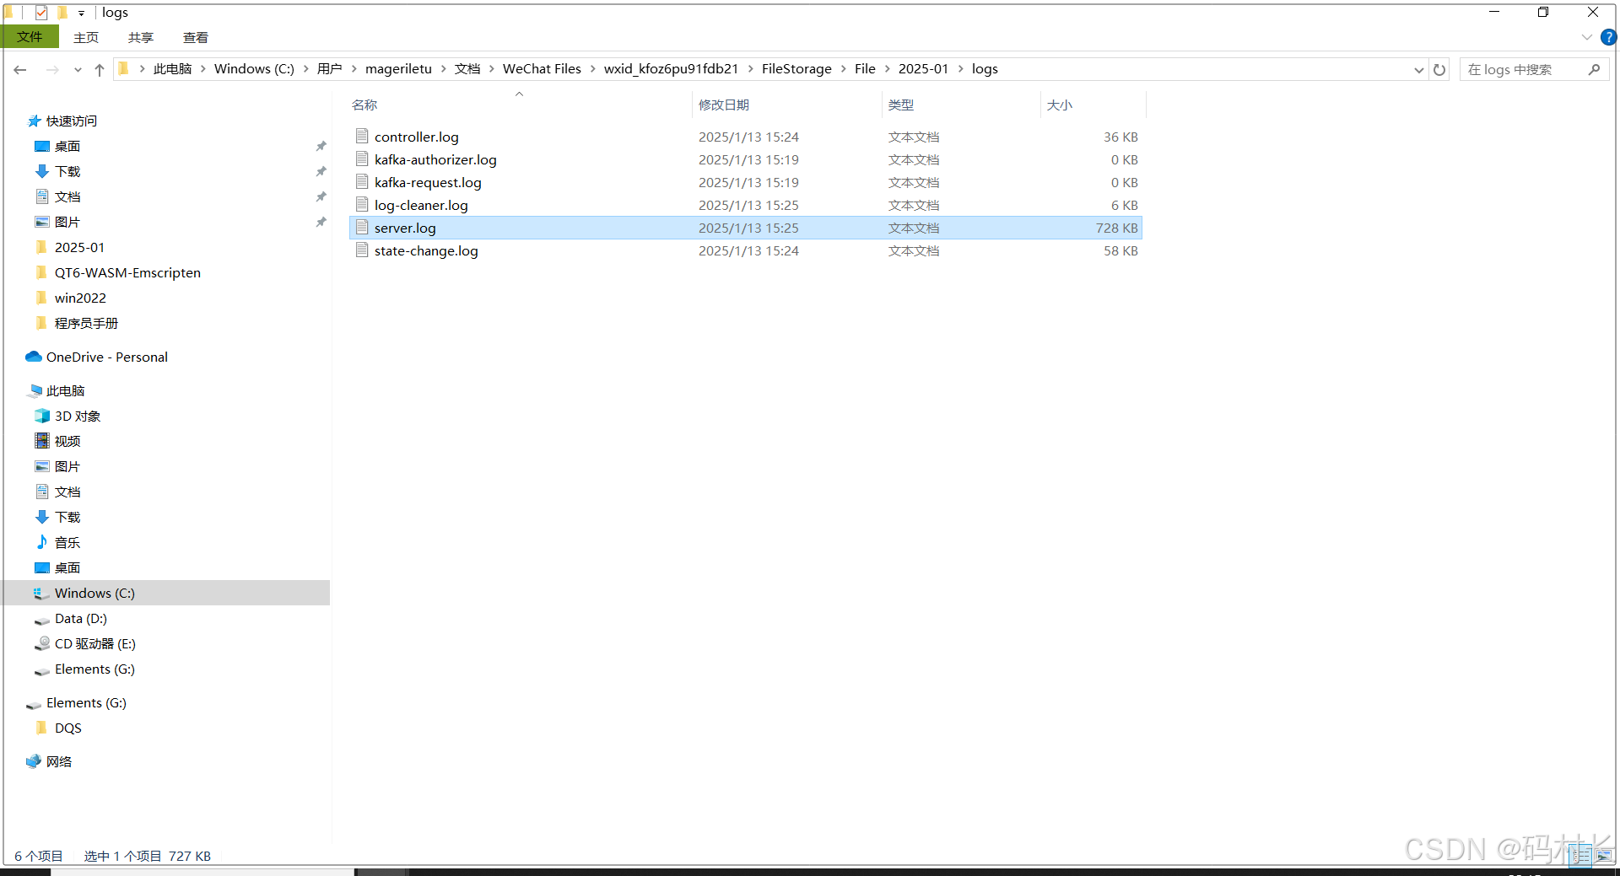The height and width of the screenshot is (876, 1620).
Task: Click the Up one level arrow
Action: (100, 70)
